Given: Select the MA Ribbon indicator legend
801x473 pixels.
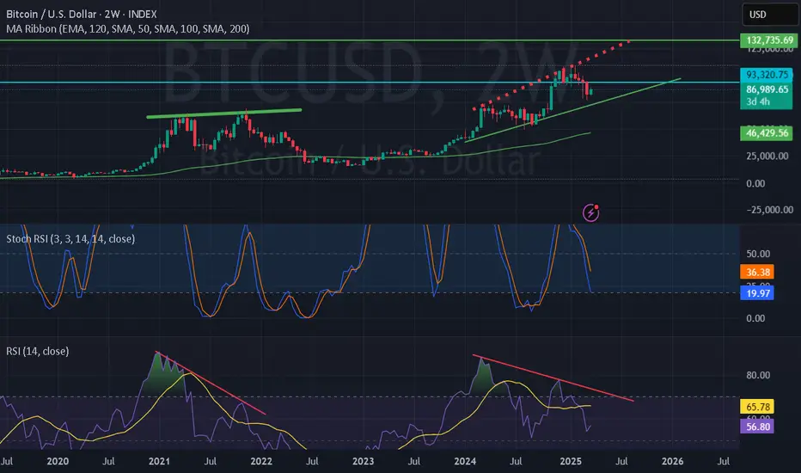Looking at the screenshot, I should [128, 29].
